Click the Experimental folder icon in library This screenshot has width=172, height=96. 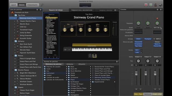coord(93,82)
